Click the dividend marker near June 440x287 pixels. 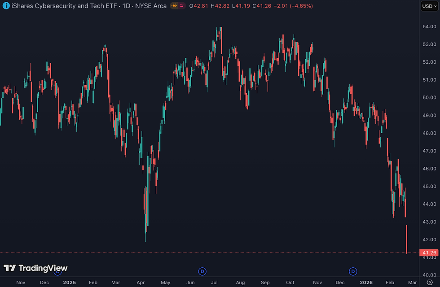(x=202, y=271)
